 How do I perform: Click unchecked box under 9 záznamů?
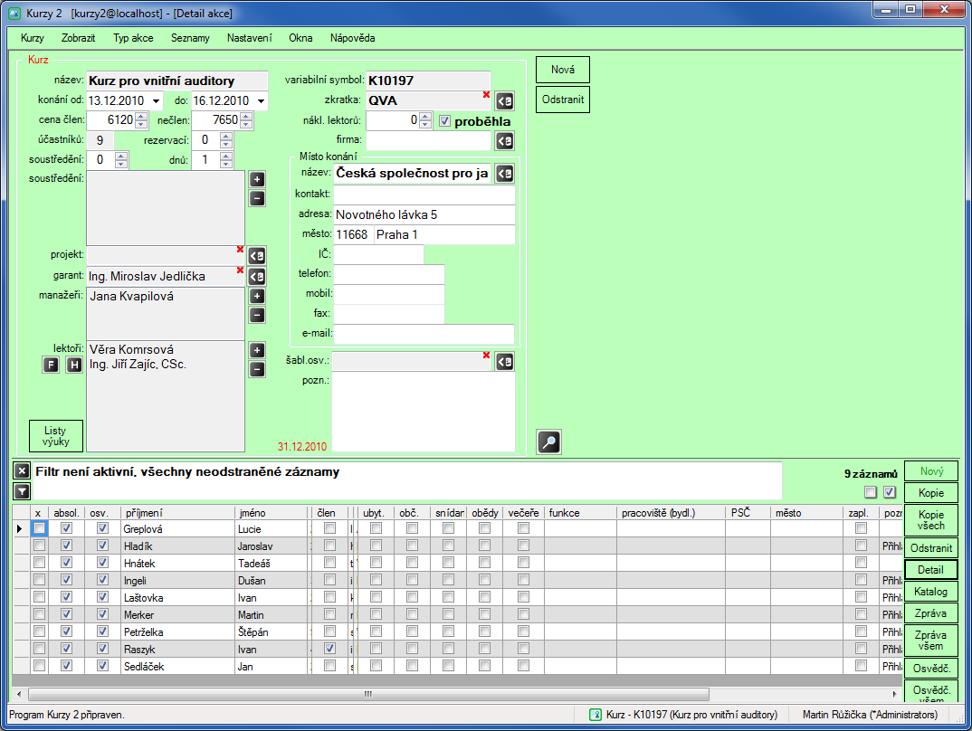(871, 492)
